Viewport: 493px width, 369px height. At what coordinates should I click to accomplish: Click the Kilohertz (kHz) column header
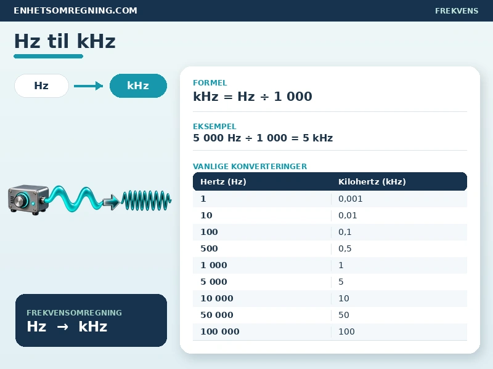coord(372,181)
